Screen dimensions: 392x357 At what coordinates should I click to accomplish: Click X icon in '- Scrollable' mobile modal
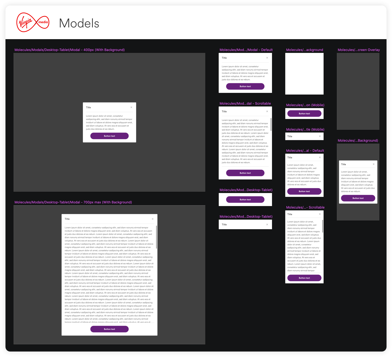320,214
